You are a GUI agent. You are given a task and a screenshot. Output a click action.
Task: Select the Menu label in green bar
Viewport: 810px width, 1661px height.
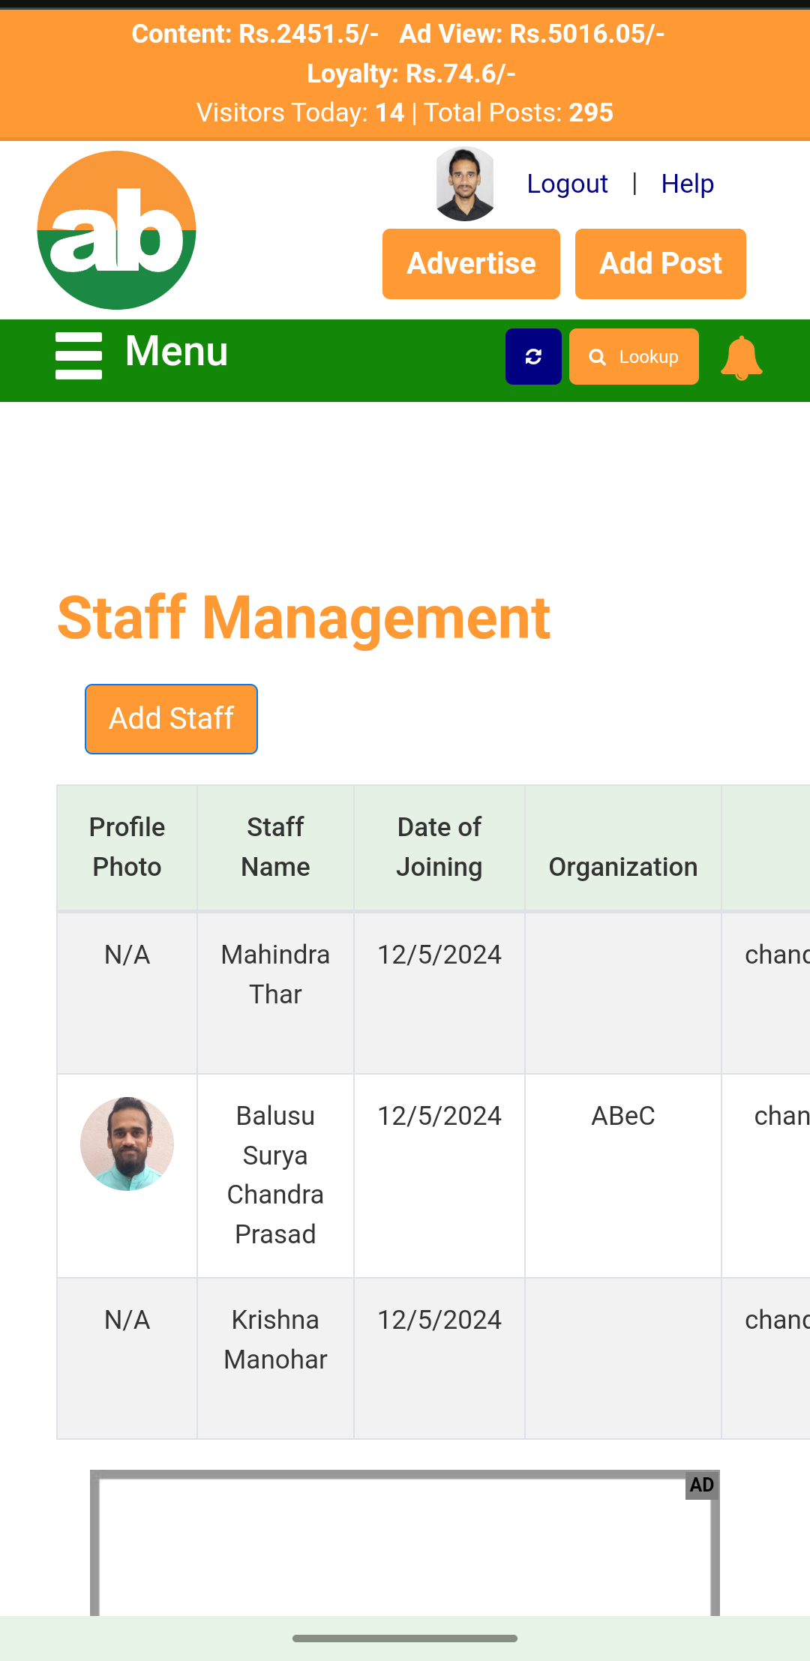click(176, 351)
